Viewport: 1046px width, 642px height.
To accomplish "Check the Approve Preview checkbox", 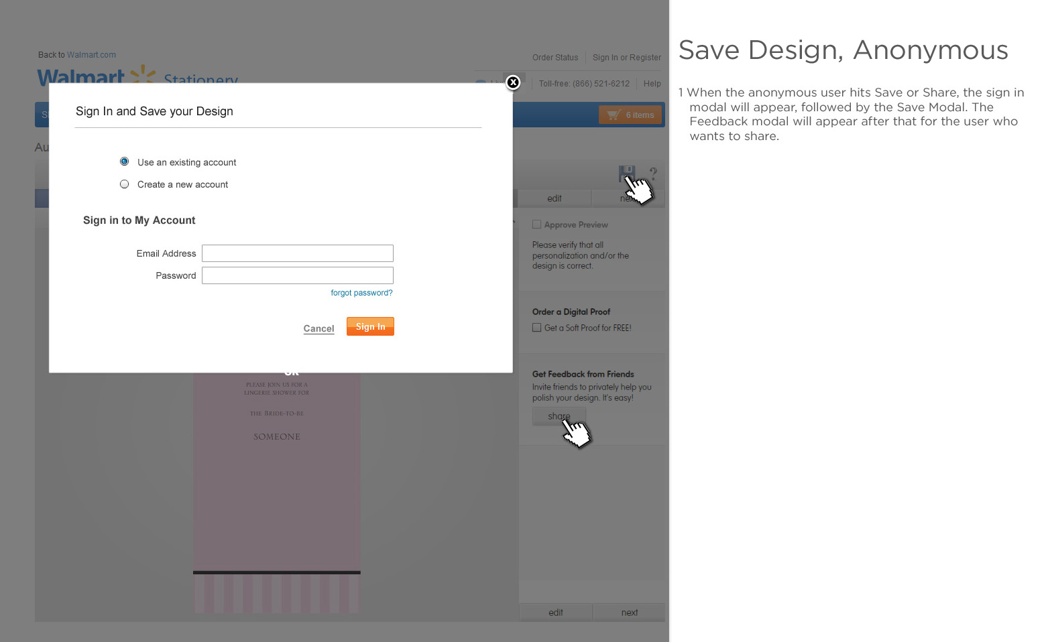I will pyautogui.click(x=536, y=224).
